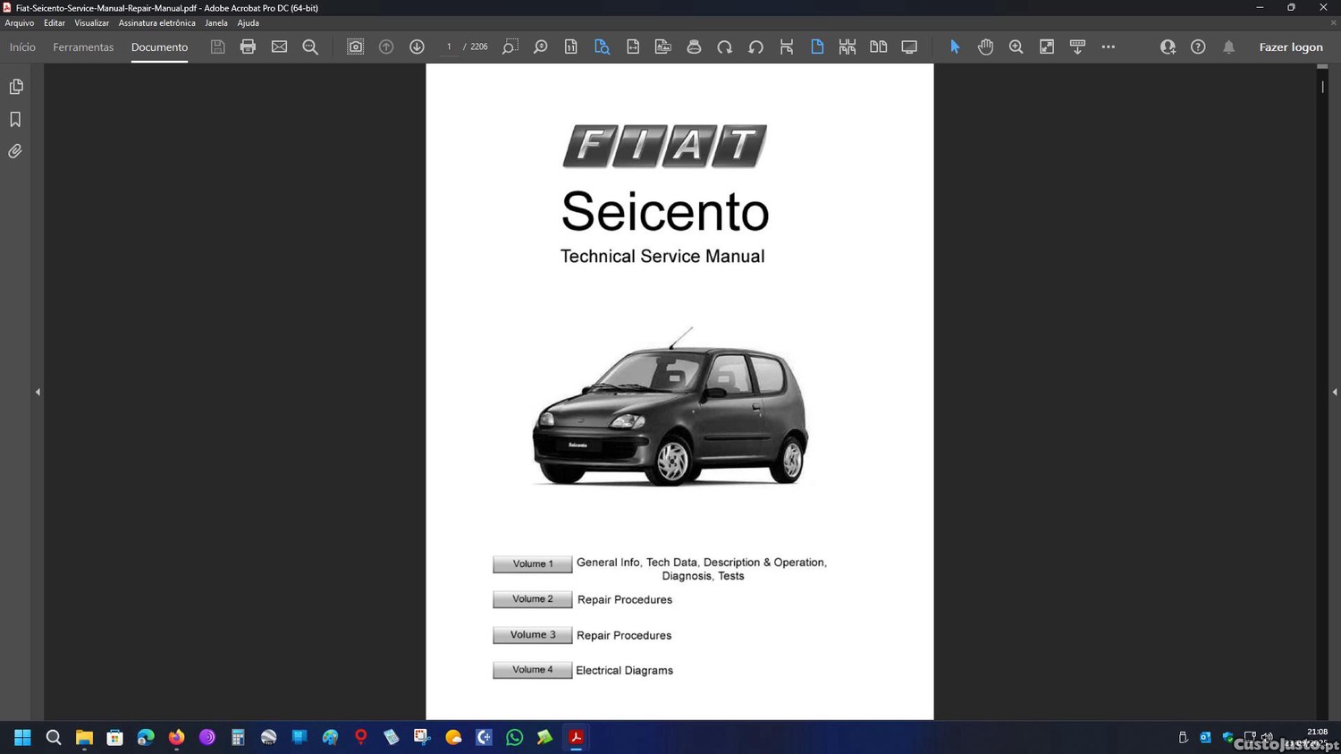The width and height of the screenshot is (1341, 754).
Task: Click the print icon in the toolbar
Action: (248, 47)
